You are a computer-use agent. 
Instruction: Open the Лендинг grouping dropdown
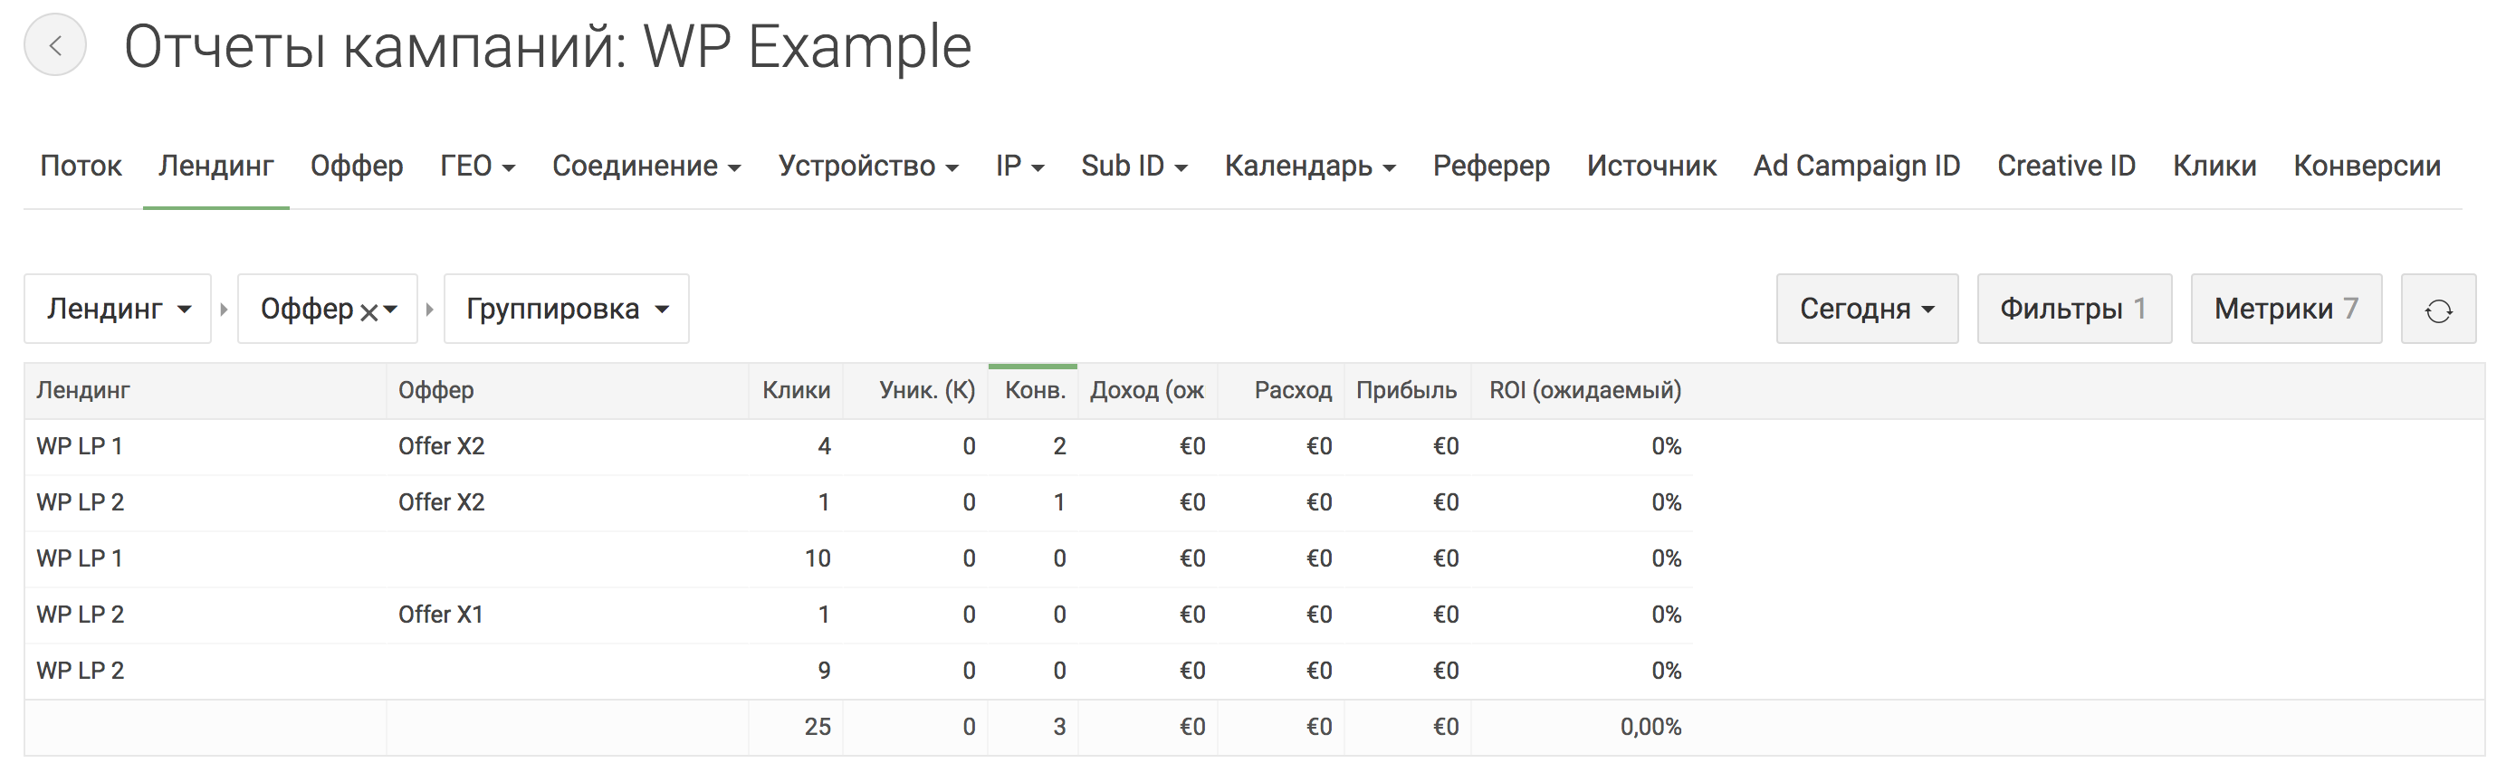coord(118,310)
